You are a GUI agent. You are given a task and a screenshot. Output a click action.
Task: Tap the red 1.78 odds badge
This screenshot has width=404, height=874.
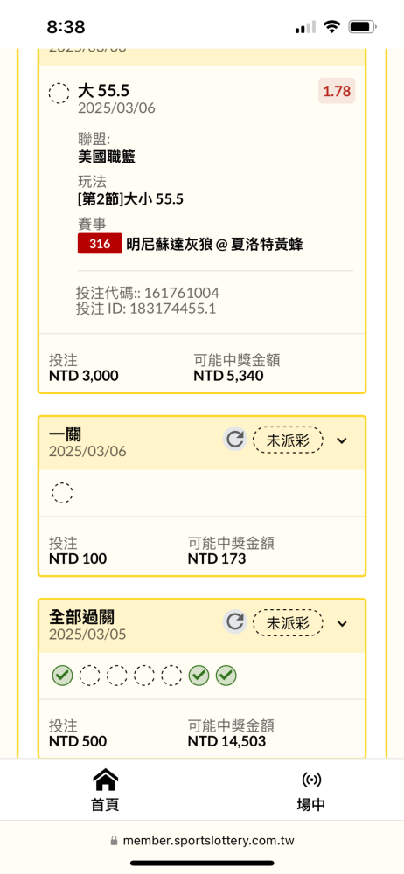(x=337, y=91)
